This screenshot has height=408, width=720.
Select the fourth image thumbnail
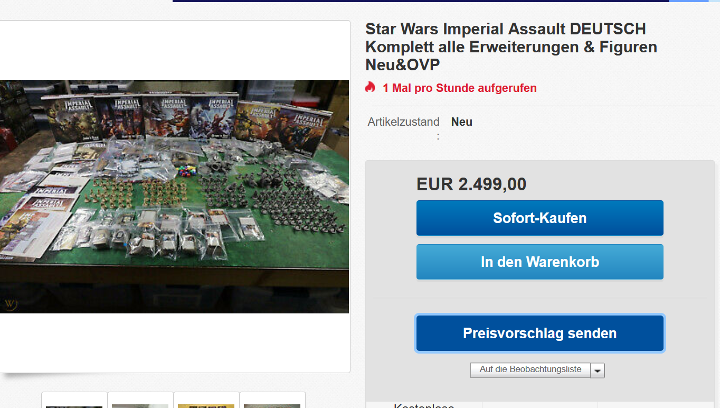tap(272, 400)
